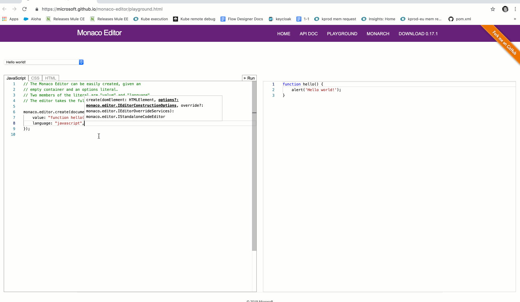This screenshot has width=520, height=302.
Task: Click the Run button
Action: (x=249, y=78)
